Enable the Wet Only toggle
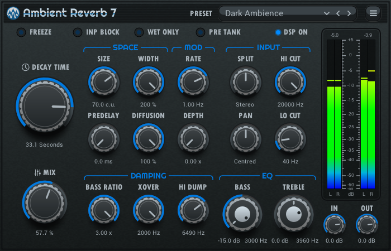Screen dimensions: 391x251 [x=139, y=32]
